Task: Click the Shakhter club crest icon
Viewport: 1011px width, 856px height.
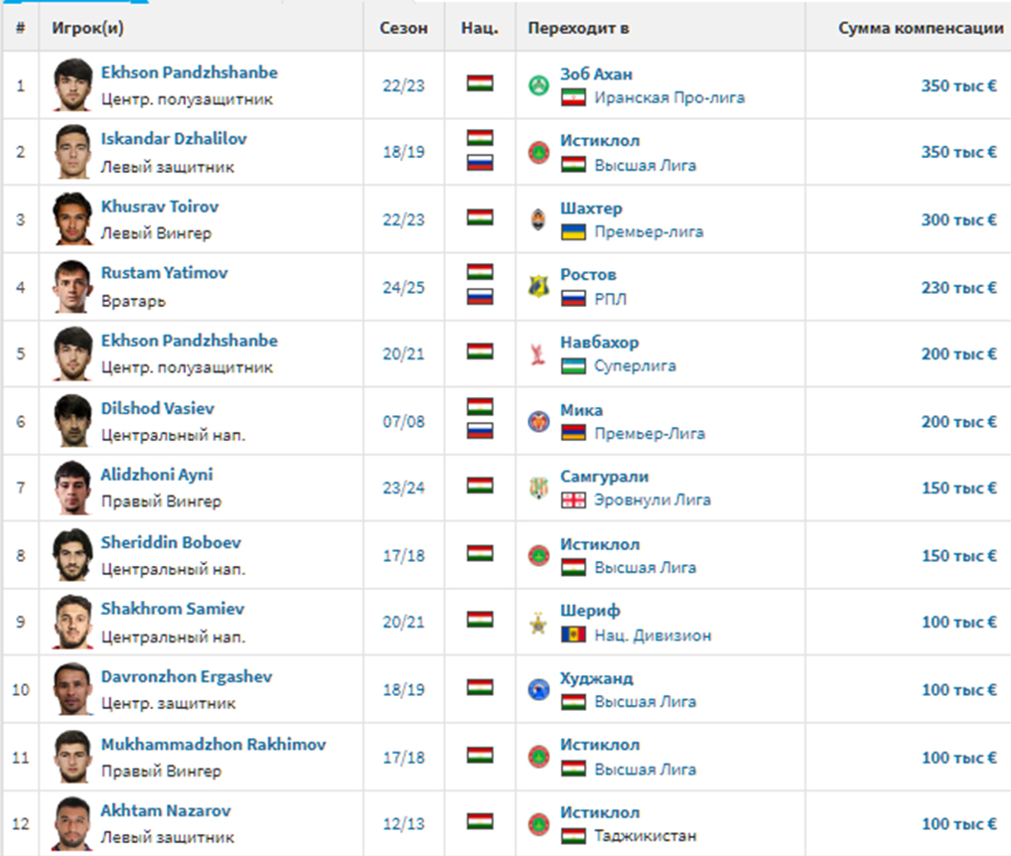Action: [538, 219]
